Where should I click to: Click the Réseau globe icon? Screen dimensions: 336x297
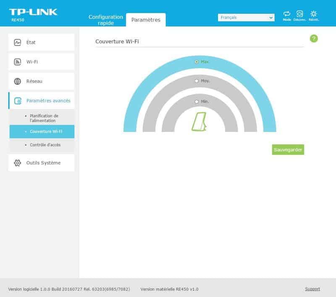pos(18,81)
